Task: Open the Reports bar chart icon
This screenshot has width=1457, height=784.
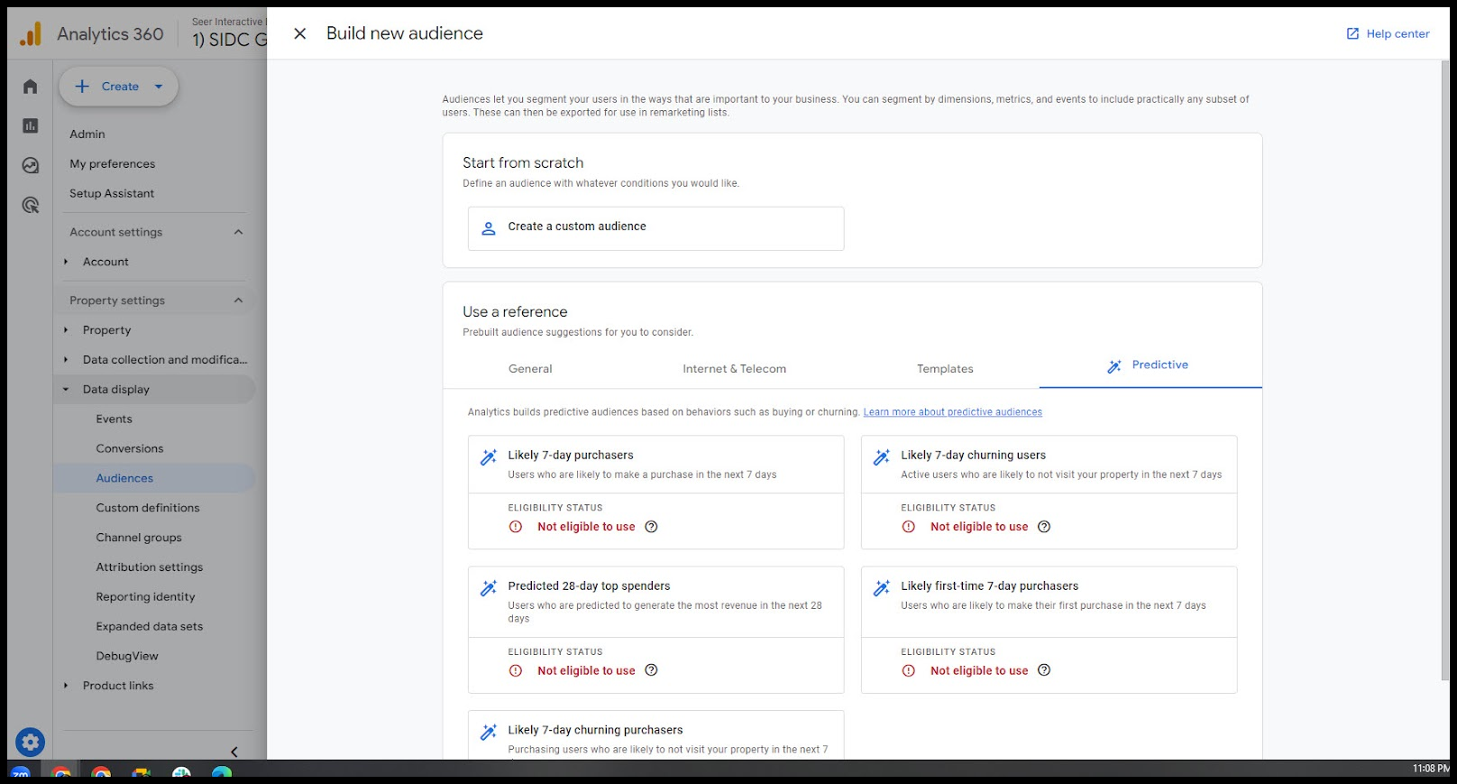Action: pos(31,126)
